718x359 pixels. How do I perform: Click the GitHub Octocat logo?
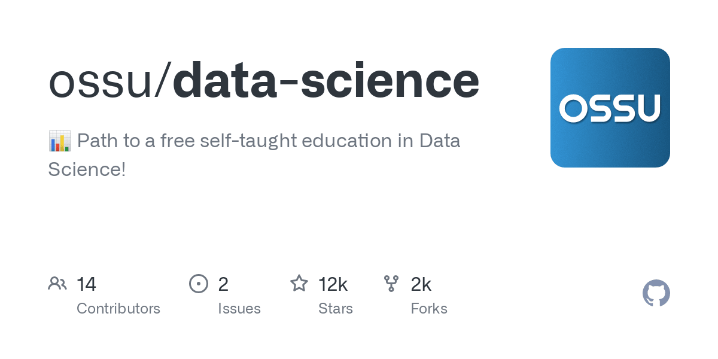tap(656, 294)
